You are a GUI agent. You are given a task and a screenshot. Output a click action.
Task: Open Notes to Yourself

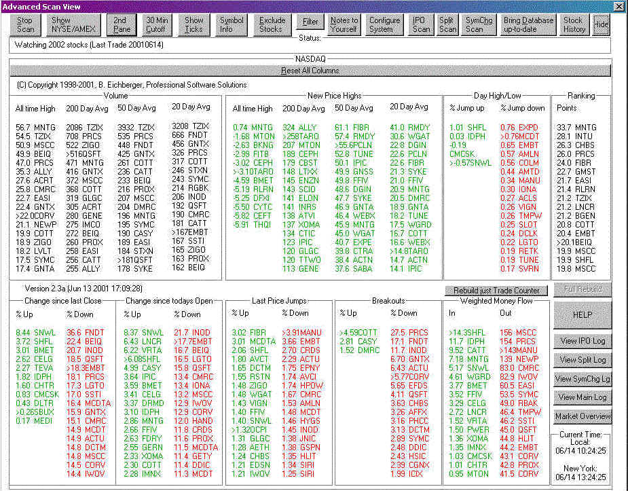pos(344,25)
